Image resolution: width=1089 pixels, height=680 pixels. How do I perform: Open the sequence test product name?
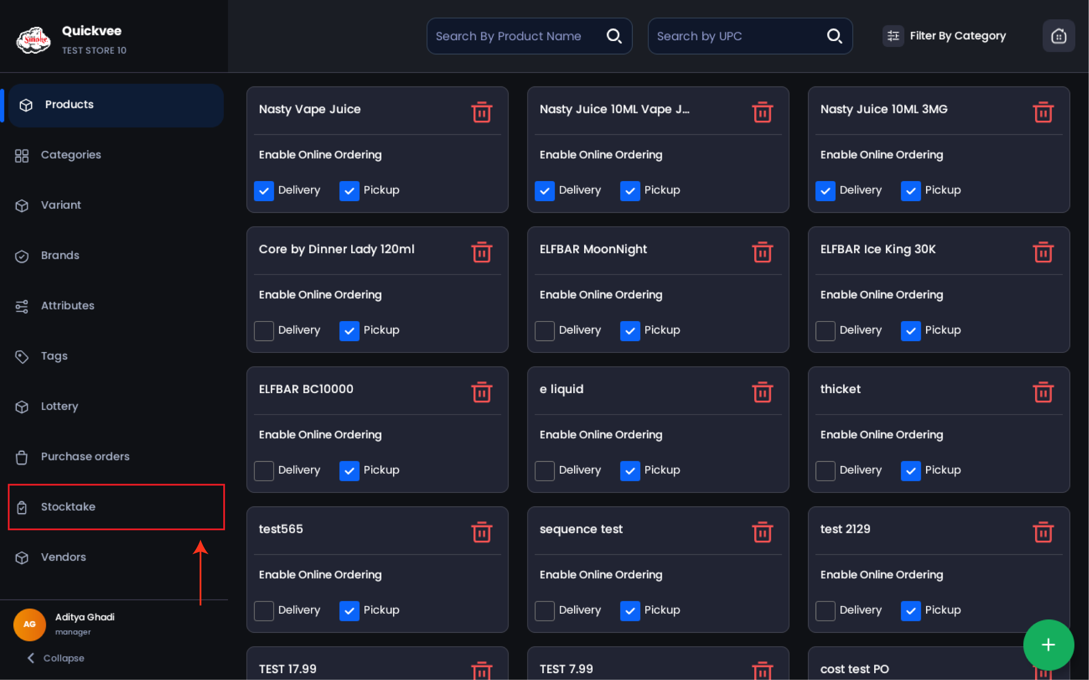click(581, 530)
